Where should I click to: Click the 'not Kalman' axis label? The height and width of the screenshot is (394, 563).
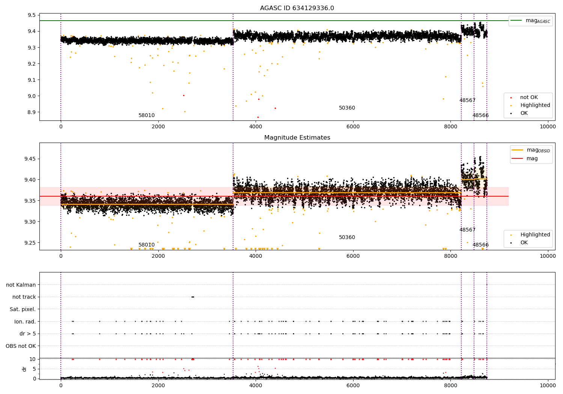tap(21, 285)
